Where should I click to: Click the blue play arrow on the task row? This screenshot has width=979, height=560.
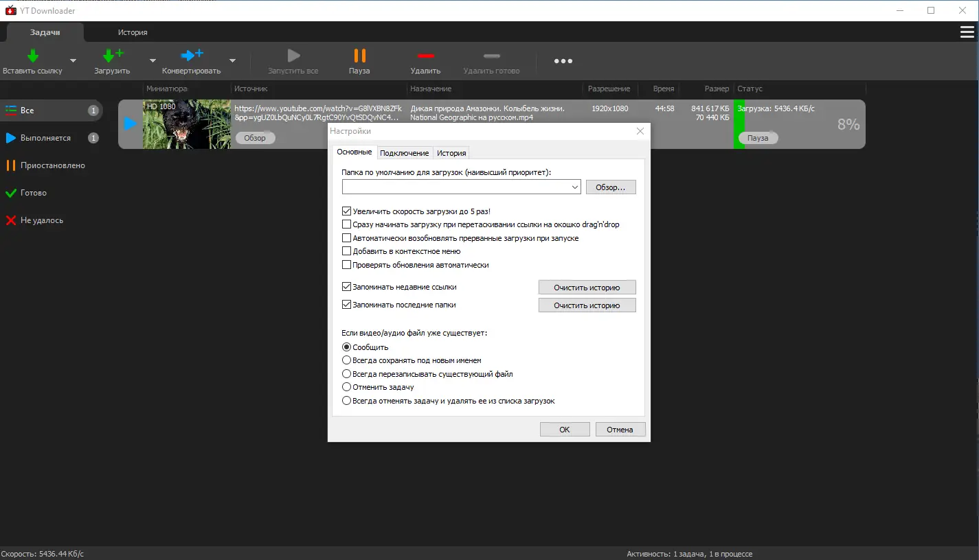coord(130,124)
